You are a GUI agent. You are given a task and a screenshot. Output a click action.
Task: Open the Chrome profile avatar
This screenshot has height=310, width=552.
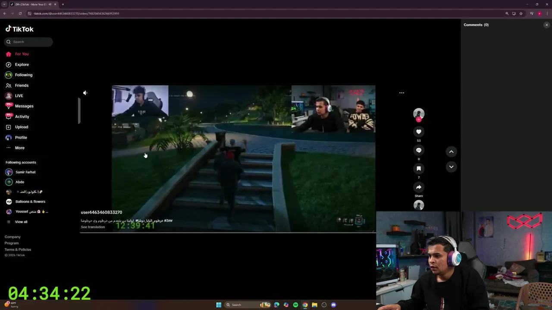(x=539, y=13)
